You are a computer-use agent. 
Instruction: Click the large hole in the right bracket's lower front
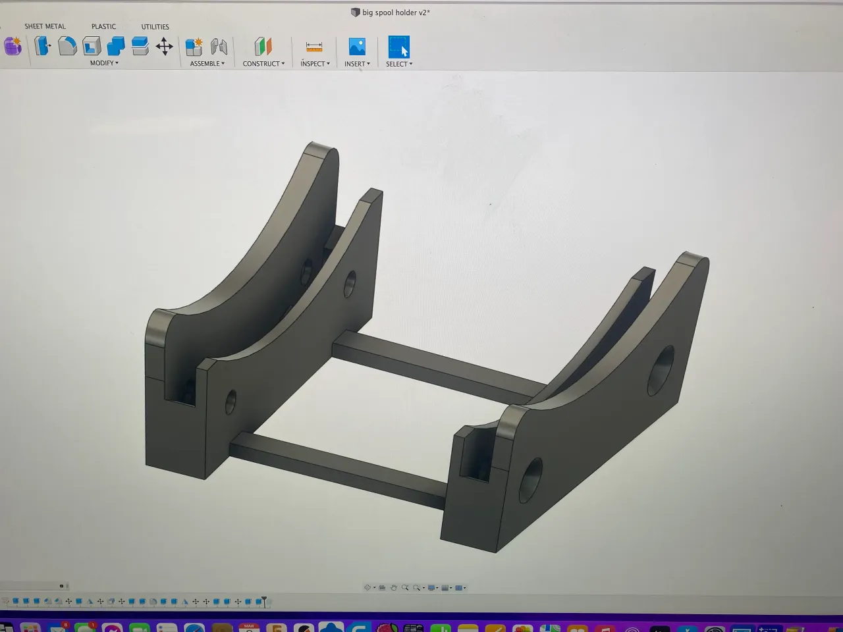coord(531,480)
